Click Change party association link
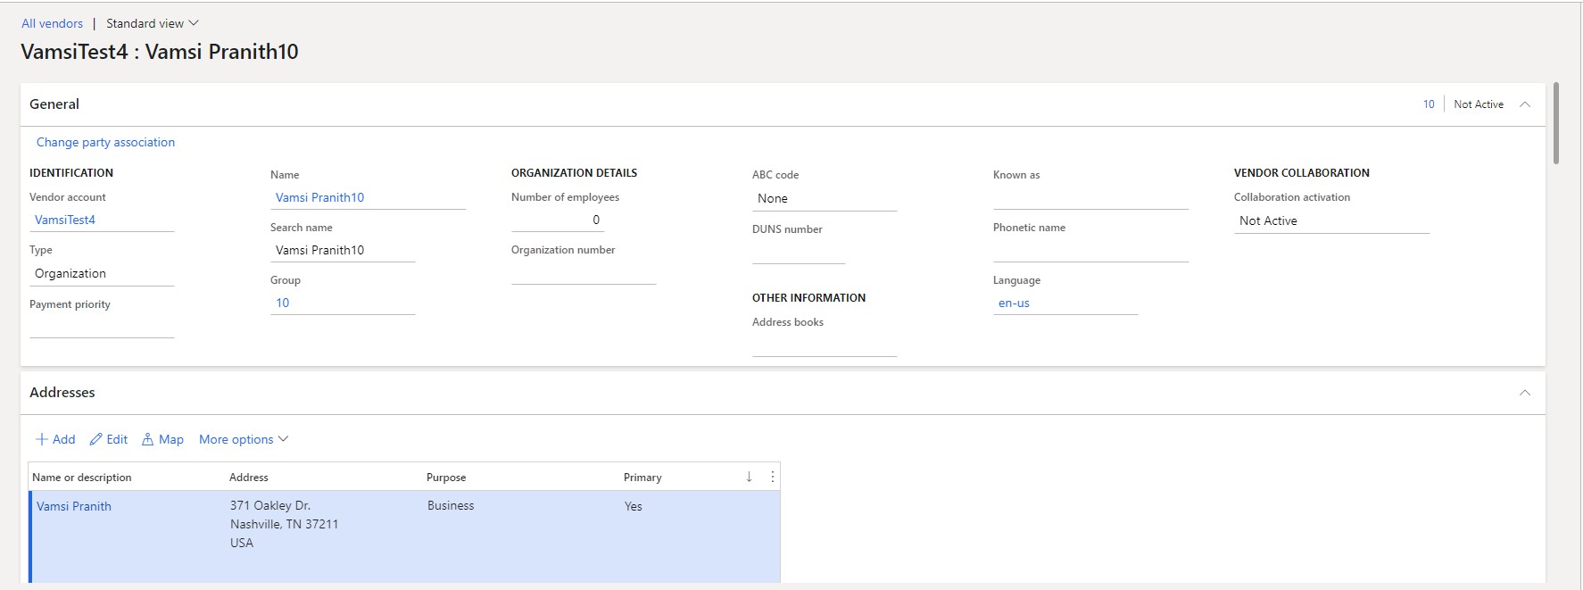 105,142
